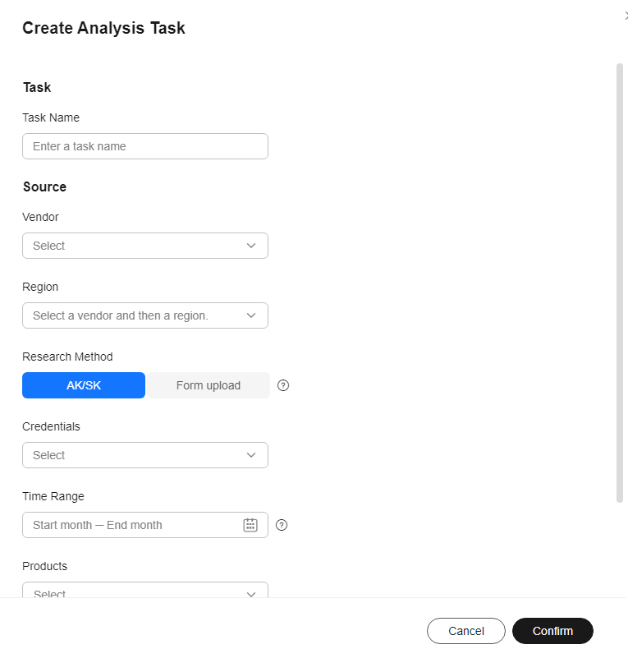Screen dimensions: 628x649
Task: Click the Products dropdown chevron icon
Action: pos(250,594)
